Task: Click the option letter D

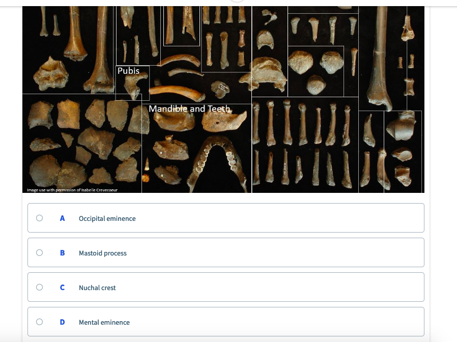Action: (x=62, y=322)
